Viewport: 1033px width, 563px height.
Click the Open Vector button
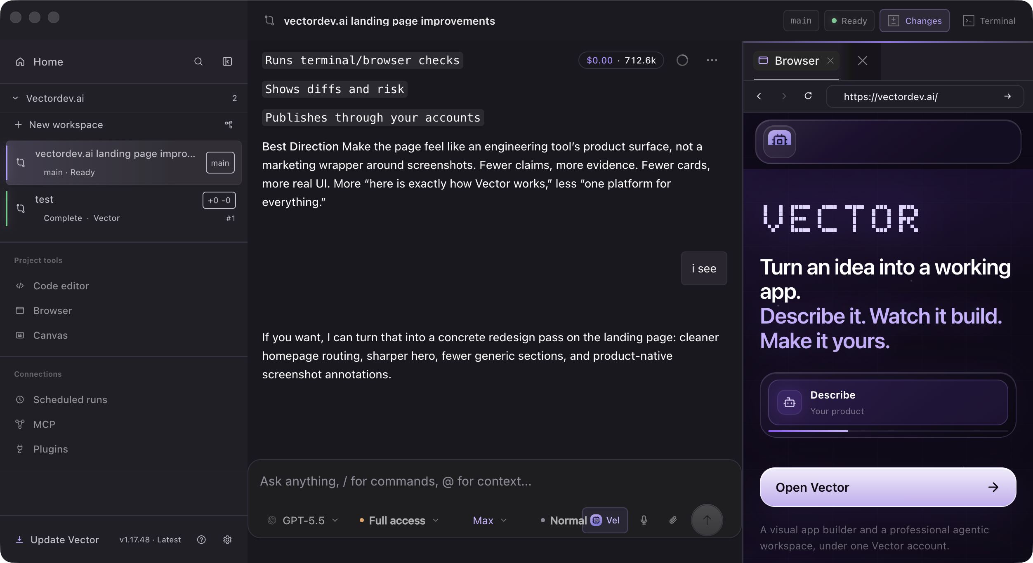tap(888, 487)
